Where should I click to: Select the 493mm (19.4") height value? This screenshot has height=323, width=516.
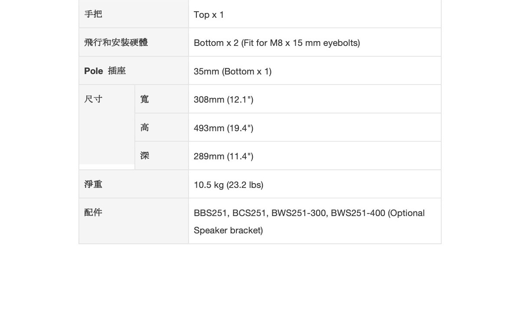tap(223, 128)
